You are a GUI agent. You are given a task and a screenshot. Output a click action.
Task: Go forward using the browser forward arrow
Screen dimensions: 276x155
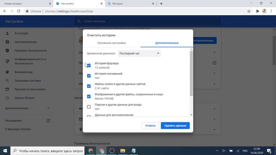tap(12, 11)
